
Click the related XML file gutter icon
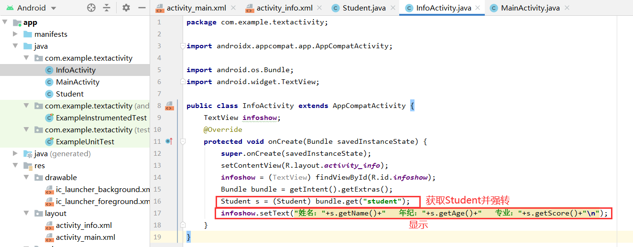169,106
